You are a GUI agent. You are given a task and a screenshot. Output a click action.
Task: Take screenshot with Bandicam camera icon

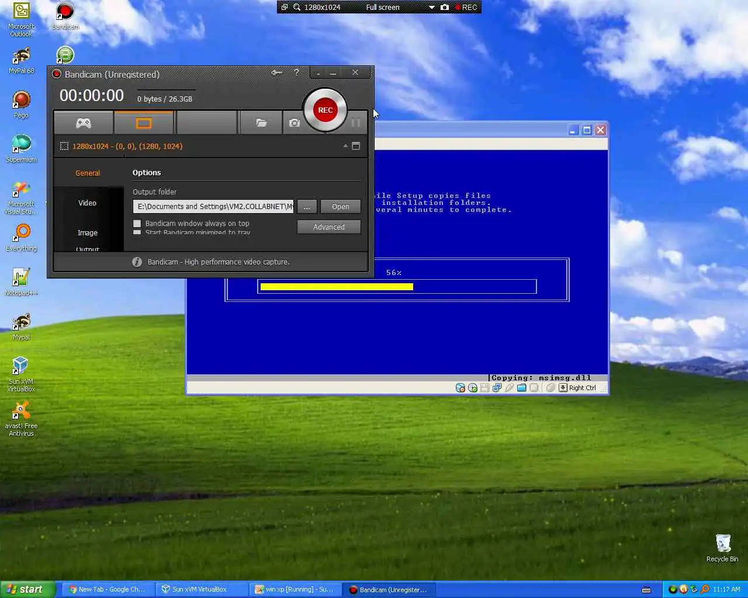[295, 123]
